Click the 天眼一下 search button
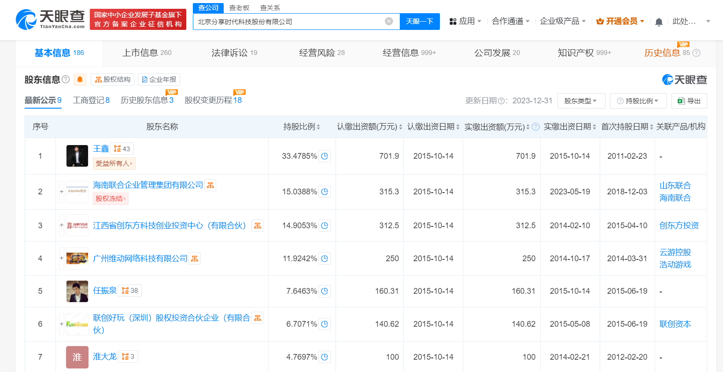This screenshot has width=723, height=372. click(x=420, y=22)
